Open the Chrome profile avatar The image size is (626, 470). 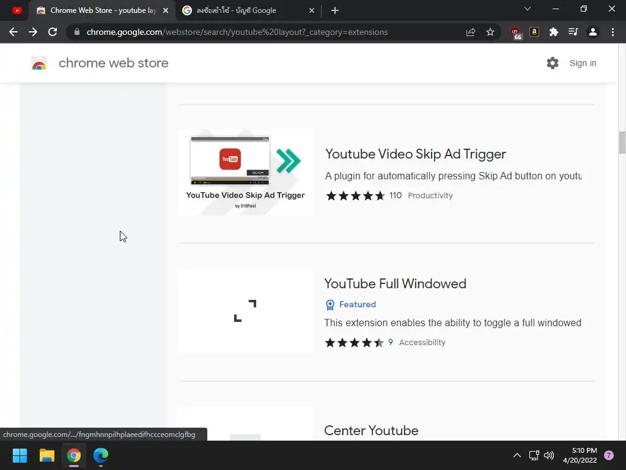point(593,32)
